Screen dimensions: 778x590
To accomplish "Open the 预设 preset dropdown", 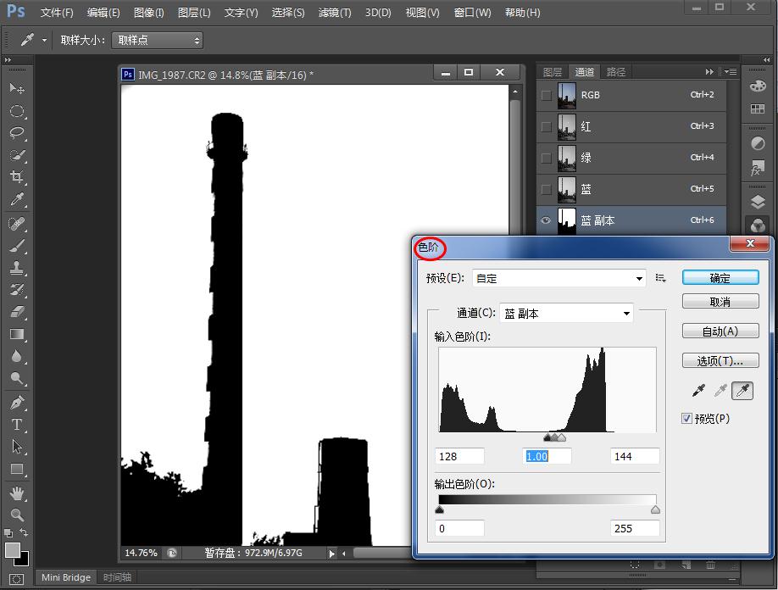I will pyautogui.click(x=560, y=278).
